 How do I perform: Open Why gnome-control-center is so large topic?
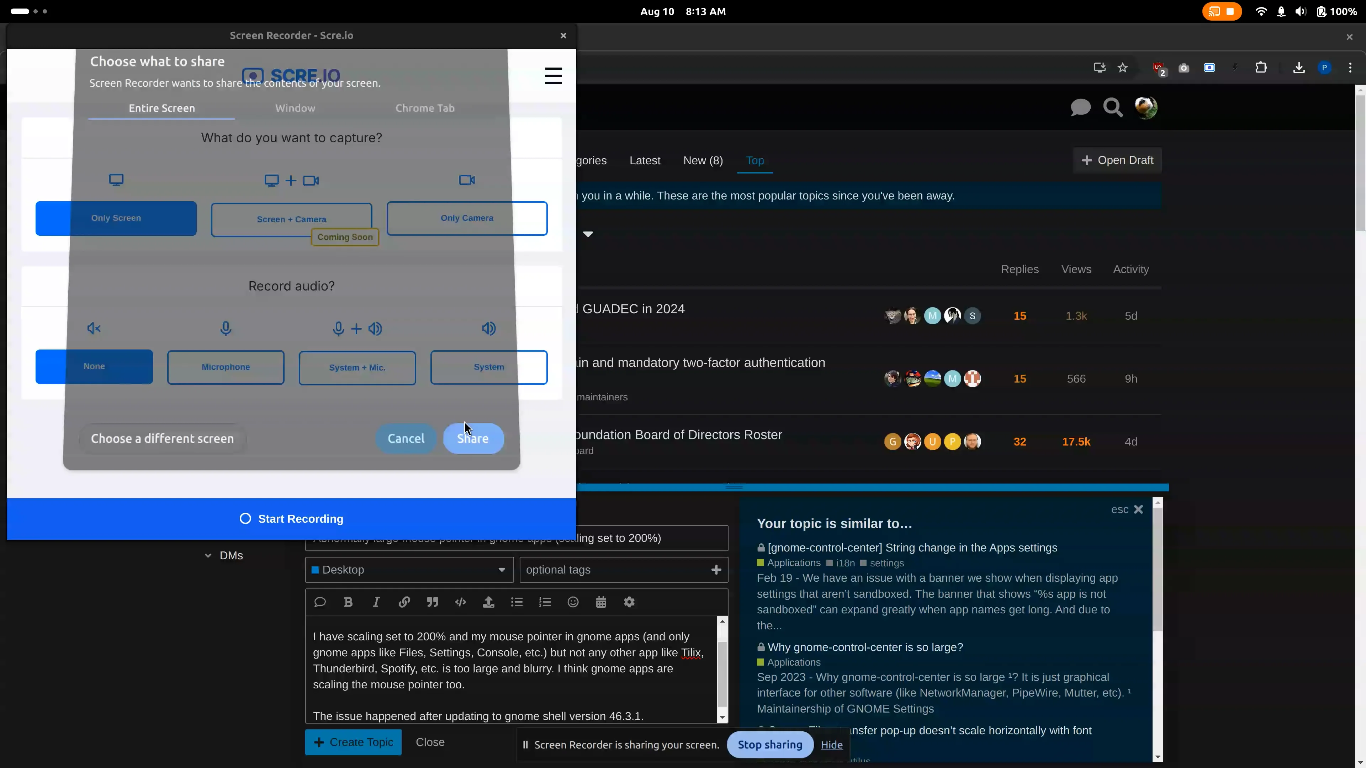click(865, 647)
